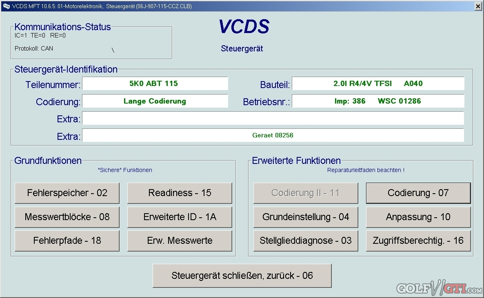Click the Extra field Geraet 08256
The image size is (484, 298).
[273, 135]
